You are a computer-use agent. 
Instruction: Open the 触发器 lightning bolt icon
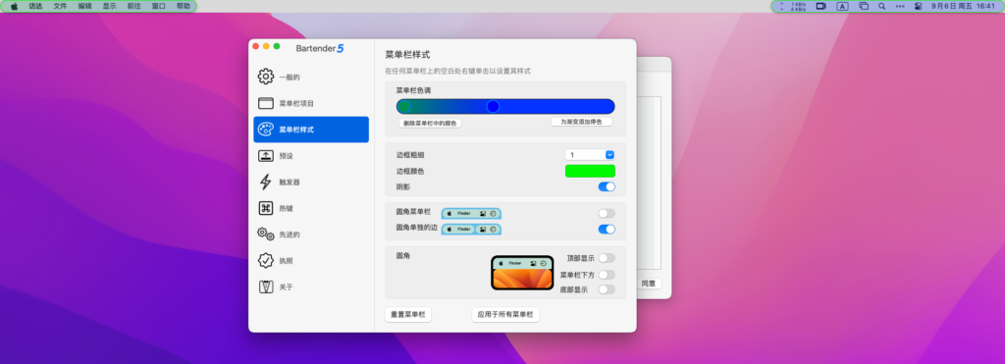tap(265, 182)
